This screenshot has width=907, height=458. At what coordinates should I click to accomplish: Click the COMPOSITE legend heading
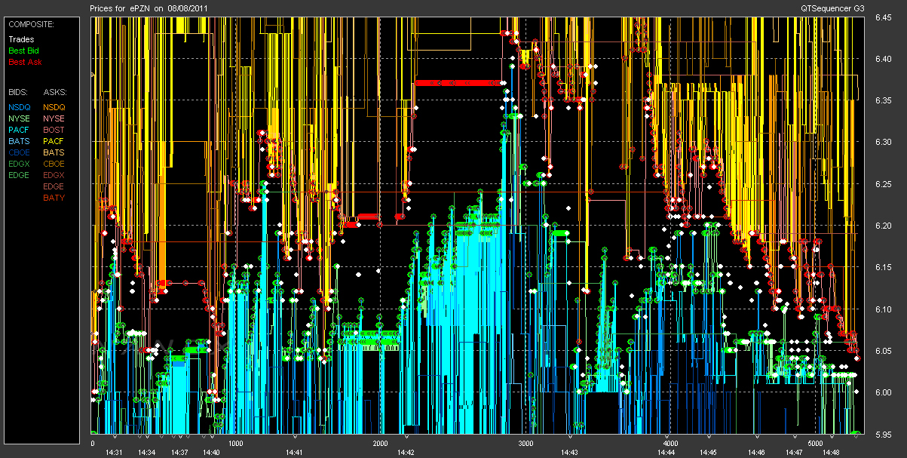coord(30,24)
